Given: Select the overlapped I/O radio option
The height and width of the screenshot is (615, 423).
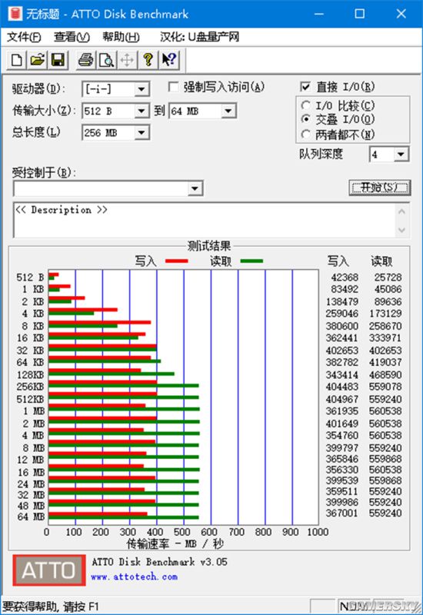Looking at the screenshot, I should (x=305, y=119).
